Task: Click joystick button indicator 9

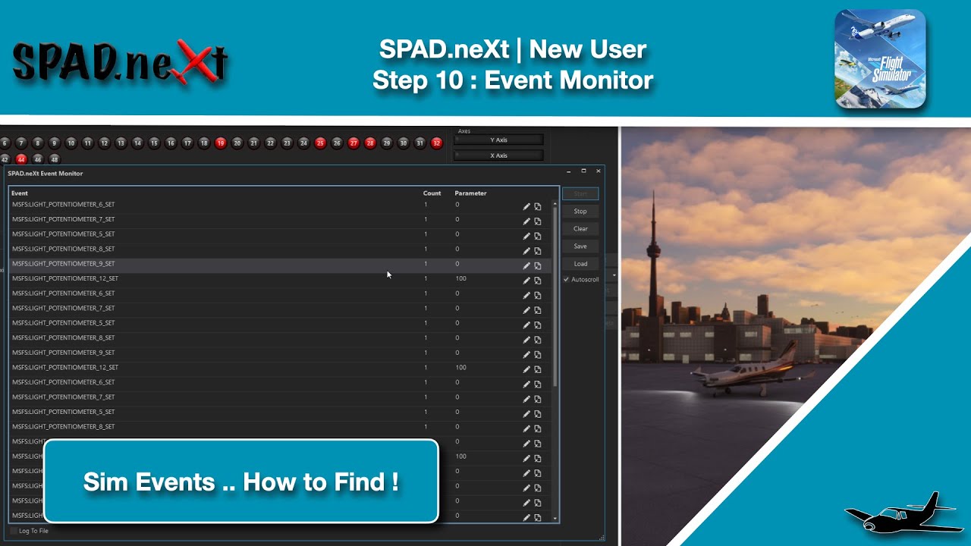Action: [x=55, y=143]
